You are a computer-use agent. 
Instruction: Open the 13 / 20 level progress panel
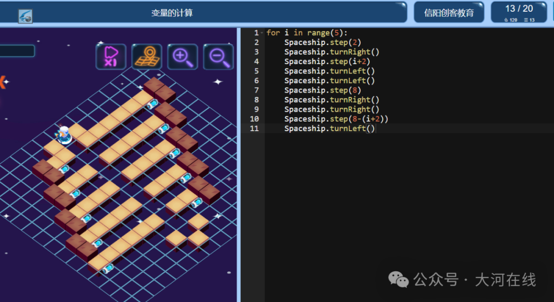[519, 12]
